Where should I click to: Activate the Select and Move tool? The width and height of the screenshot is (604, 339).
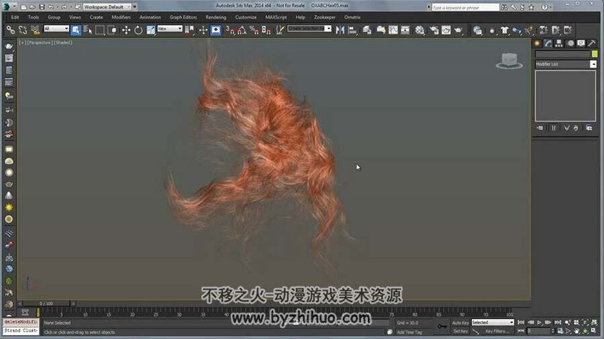click(126, 30)
